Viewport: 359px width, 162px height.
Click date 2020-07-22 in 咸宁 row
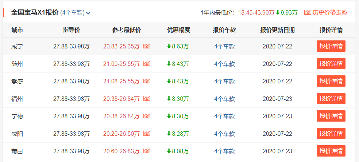pyautogui.click(x=277, y=46)
